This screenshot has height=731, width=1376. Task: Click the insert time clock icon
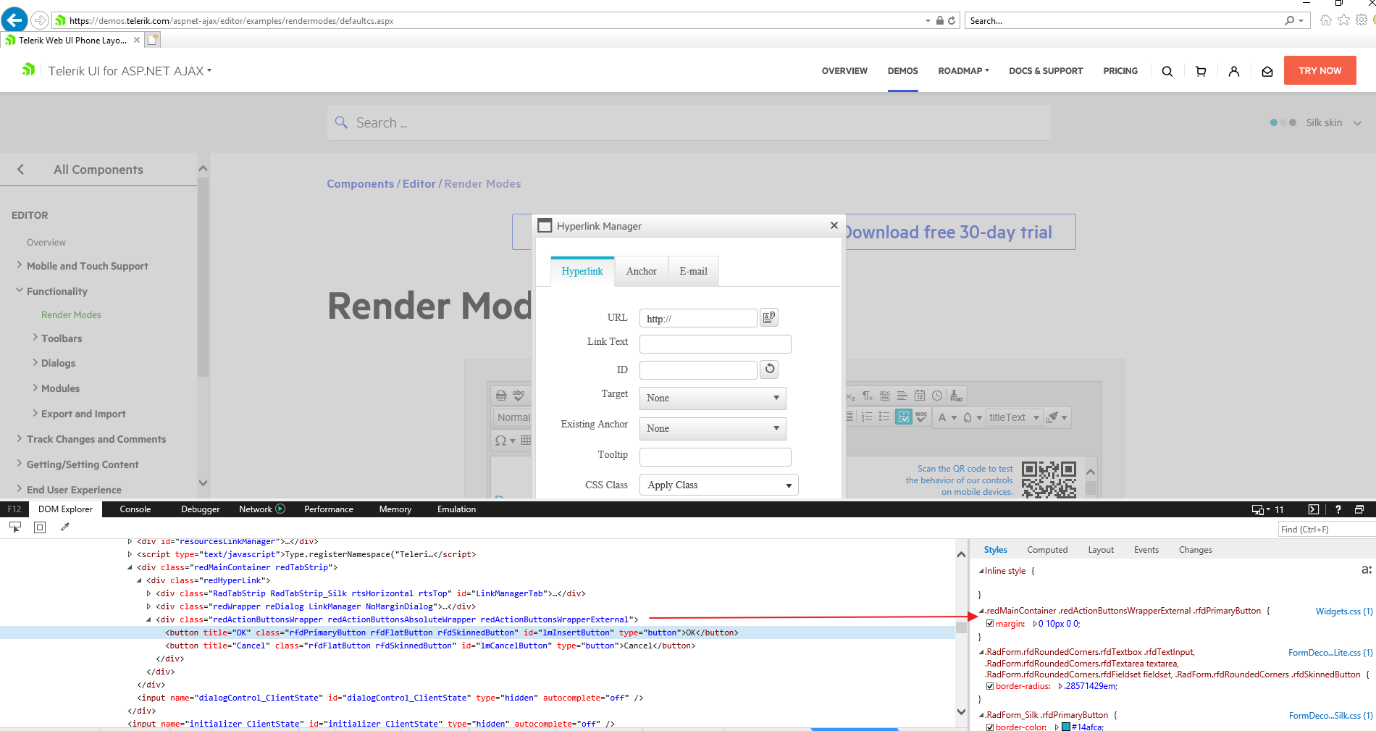(x=937, y=396)
